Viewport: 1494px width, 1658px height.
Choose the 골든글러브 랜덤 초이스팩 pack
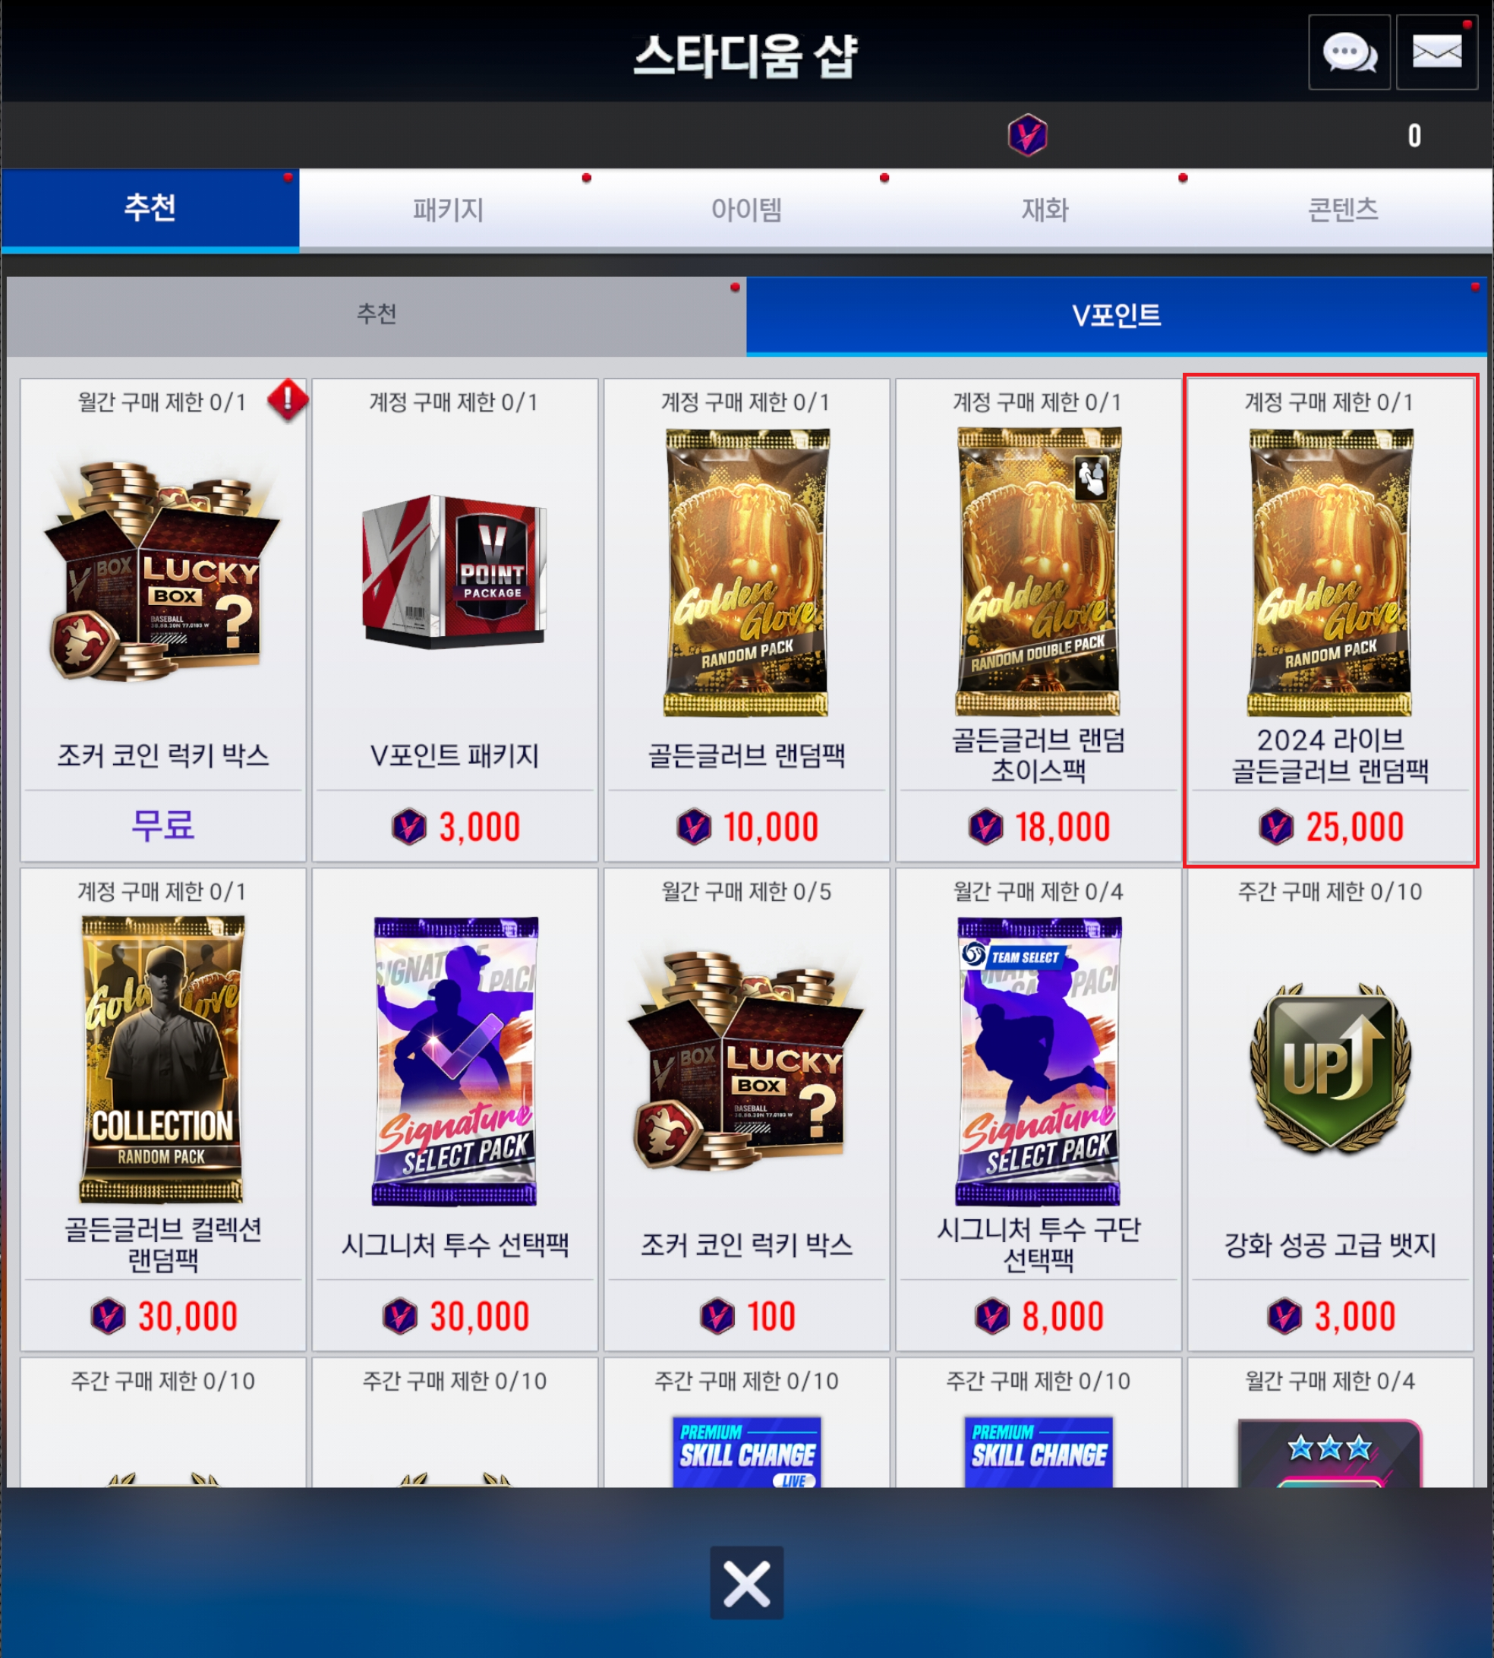(1038, 572)
